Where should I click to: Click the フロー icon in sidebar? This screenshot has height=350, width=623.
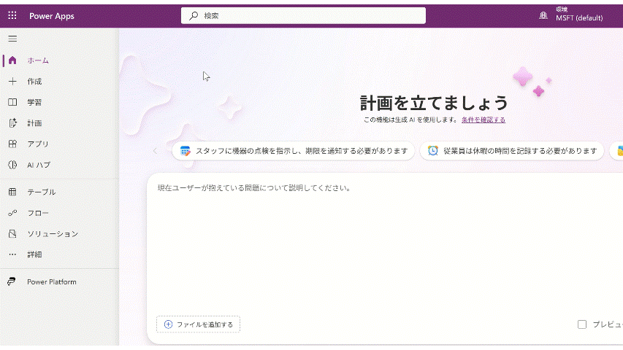tap(12, 213)
